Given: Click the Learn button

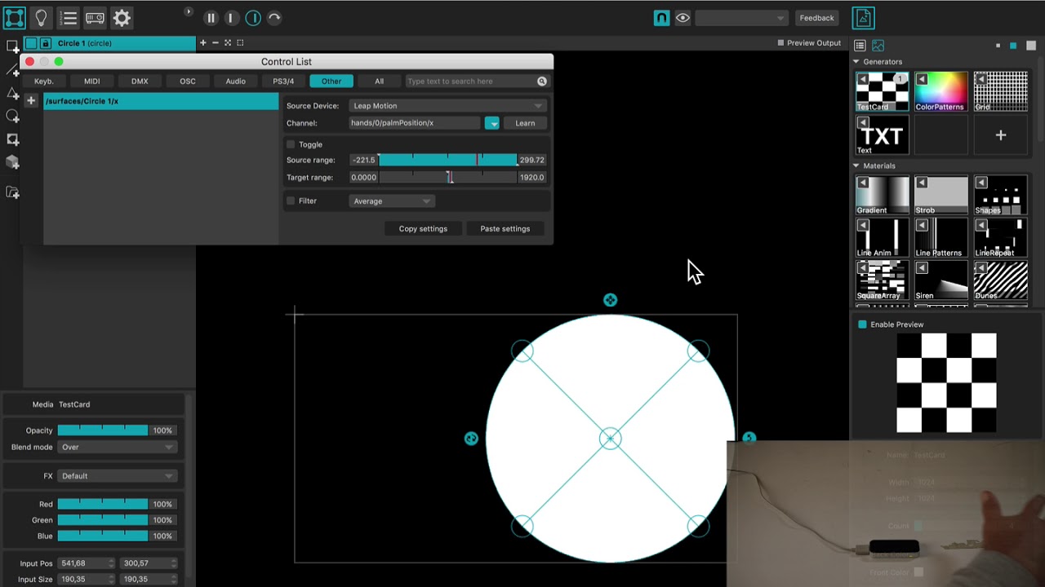Looking at the screenshot, I should (525, 123).
